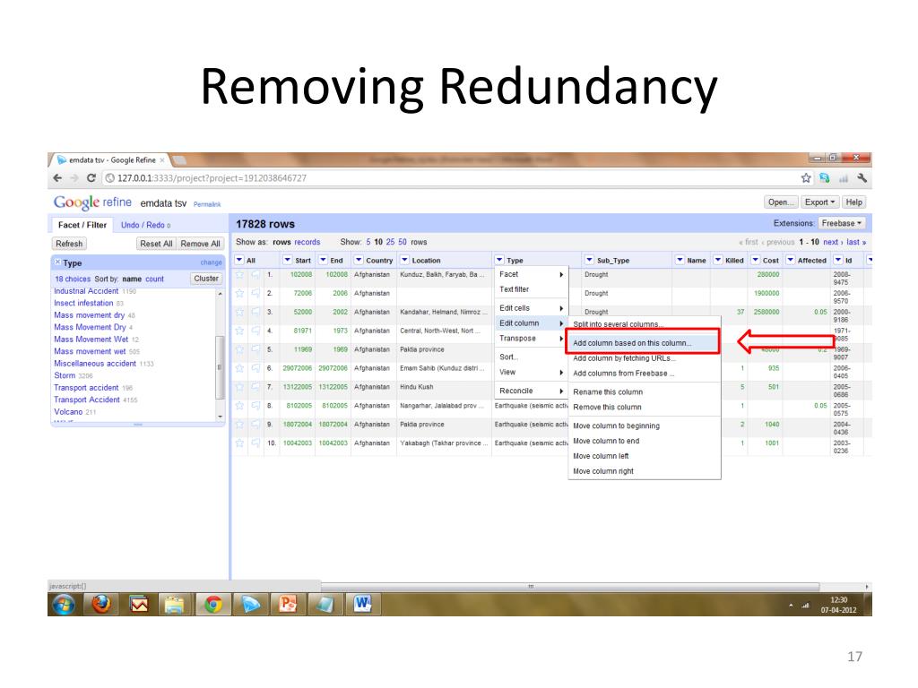Open the Affected column dropdown arrow
918x688 pixels.
[x=791, y=260]
